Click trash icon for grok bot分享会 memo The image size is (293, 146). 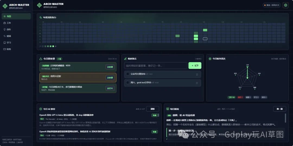pyautogui.click(x=197, y=83)
